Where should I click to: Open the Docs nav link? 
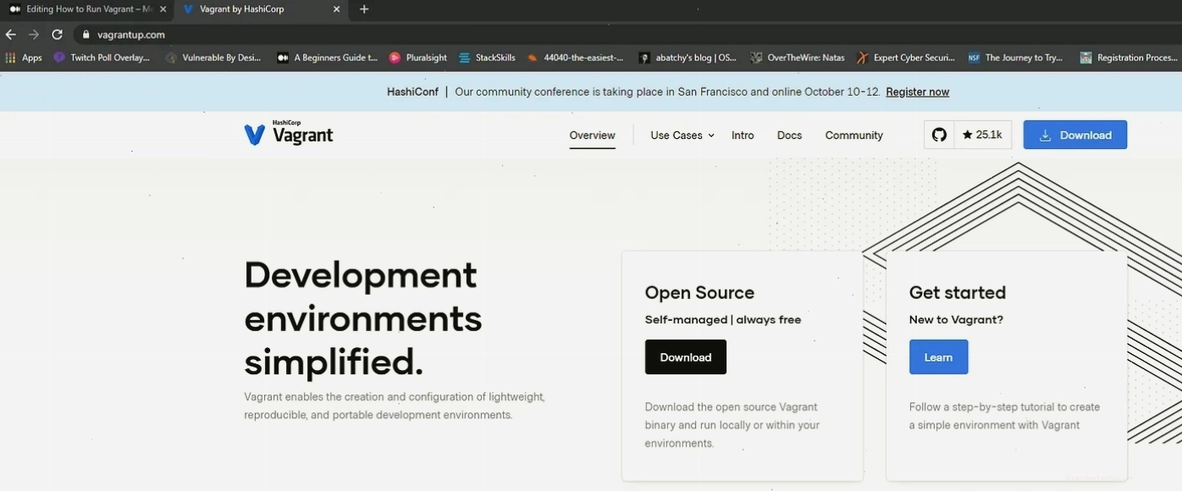click(x=789, y=135)
